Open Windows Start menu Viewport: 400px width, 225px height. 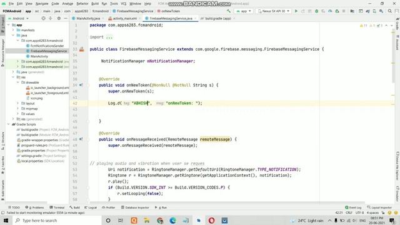coord(6,221)
